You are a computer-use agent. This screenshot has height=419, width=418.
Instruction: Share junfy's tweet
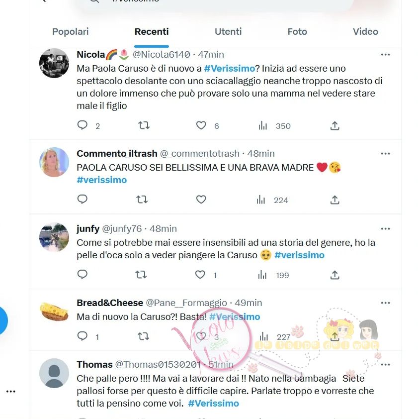tap(334, 275)
